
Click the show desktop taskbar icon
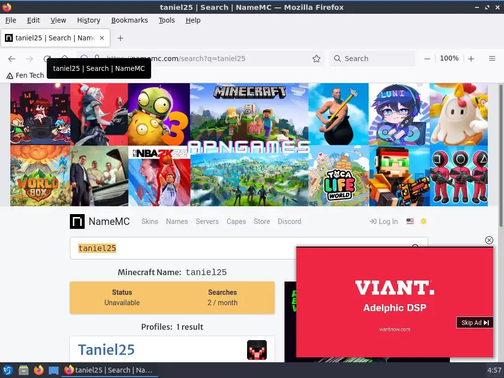point(54,370)
